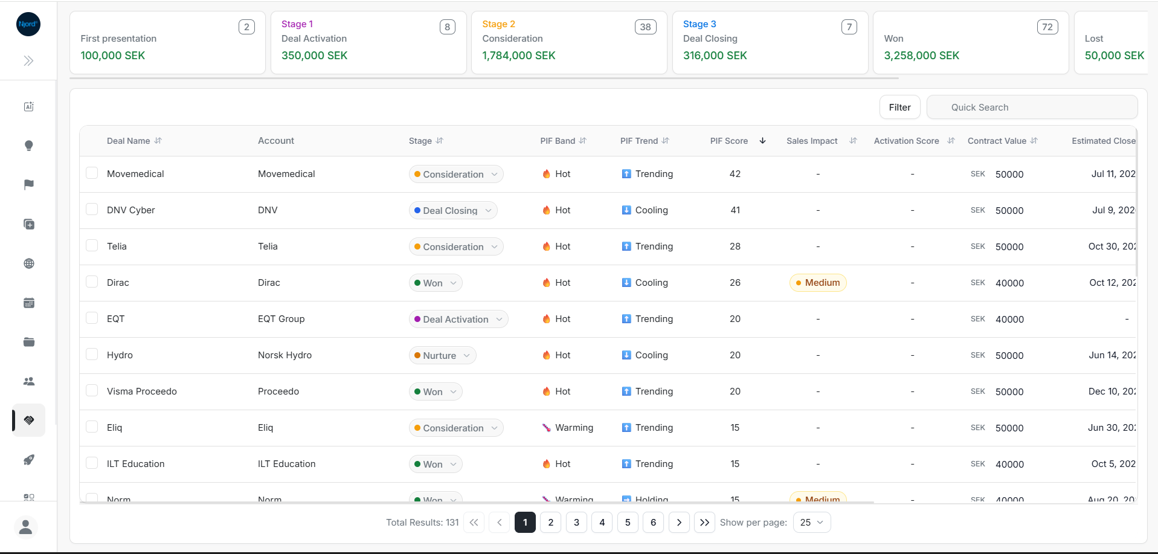Open the Deal Closing stage dropdown for DNV Cyber
This screenshot has height=554, width=1158.
click(453, 210)
